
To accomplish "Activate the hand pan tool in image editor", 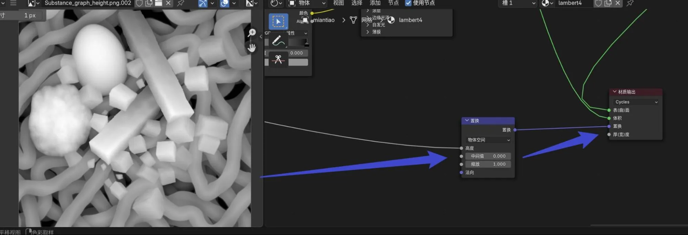I will tap(252, 47).
